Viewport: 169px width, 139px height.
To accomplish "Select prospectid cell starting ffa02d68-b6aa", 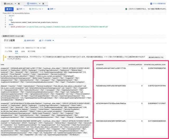I will click(111, 86).
